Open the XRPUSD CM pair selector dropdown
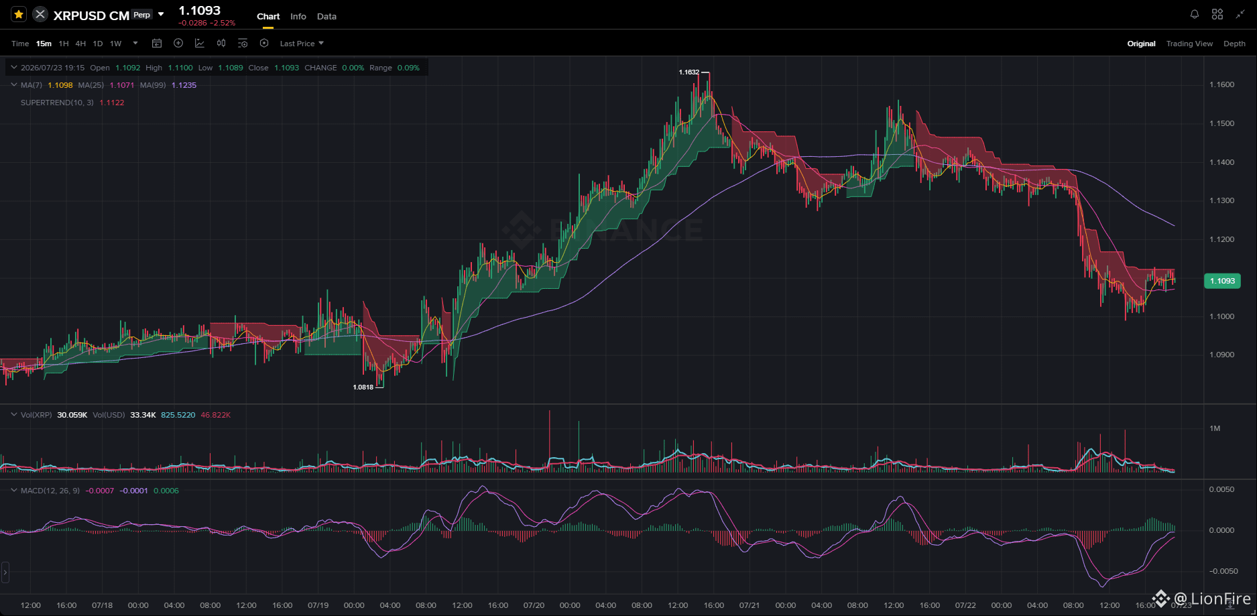The image size is (1257, 616). [x=161, y=14]
